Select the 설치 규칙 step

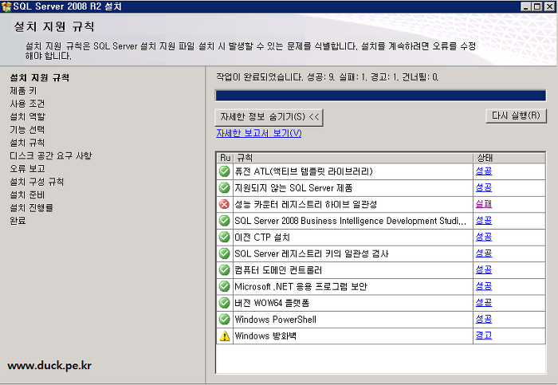pyautogui.click(x=27, y=143)
